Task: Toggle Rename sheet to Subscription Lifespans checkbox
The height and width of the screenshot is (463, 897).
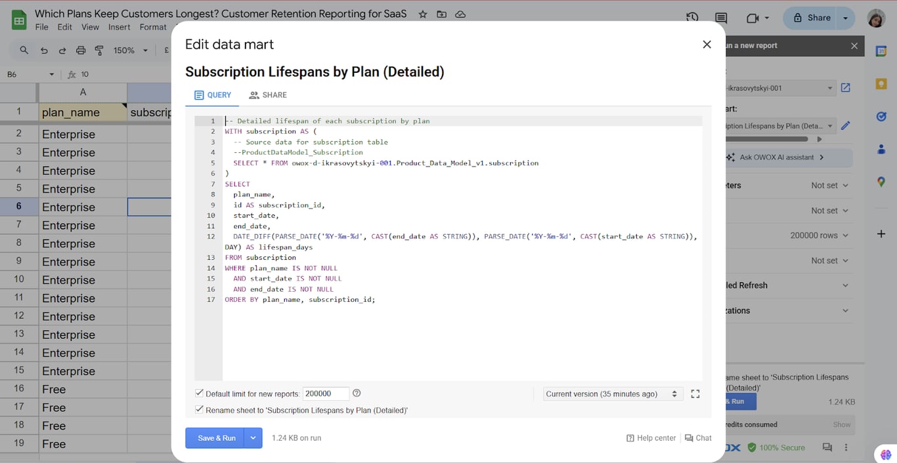Action: point(199,409)
